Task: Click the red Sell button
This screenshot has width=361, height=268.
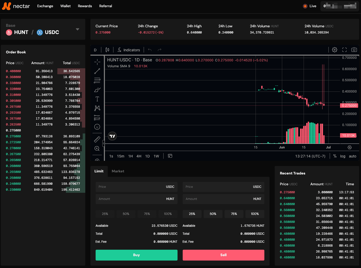Action: point(224,255)
